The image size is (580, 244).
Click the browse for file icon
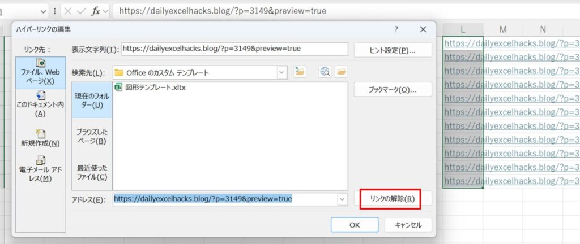[x=341, y=72]
